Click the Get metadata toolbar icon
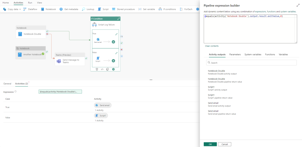Viewport: 302px width, 147px height. click(x=61, y=9)
